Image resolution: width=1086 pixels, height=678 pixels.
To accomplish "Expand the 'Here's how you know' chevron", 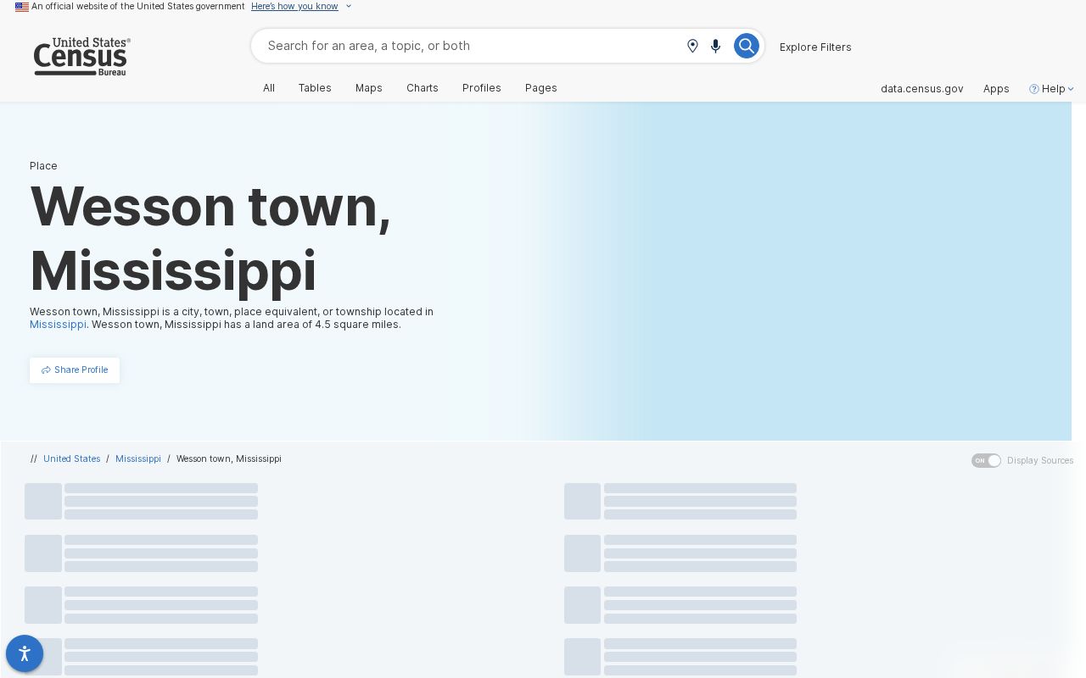I will (348, 7).
